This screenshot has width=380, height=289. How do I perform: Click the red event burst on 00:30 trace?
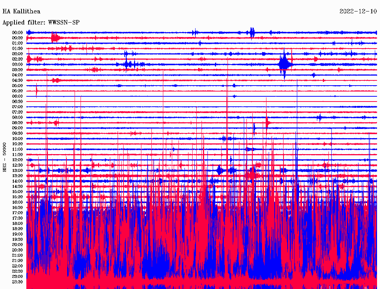[x=56, y=38]
